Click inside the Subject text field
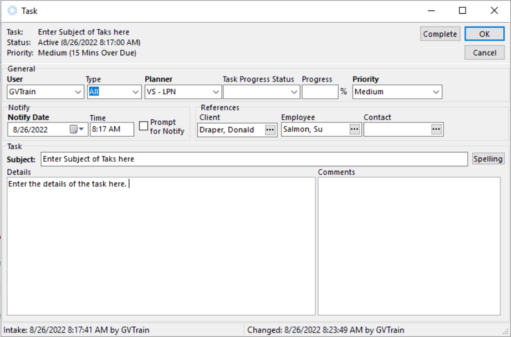Screen dimensions: 511x337 pyautogui.click(x=222, y=159)
